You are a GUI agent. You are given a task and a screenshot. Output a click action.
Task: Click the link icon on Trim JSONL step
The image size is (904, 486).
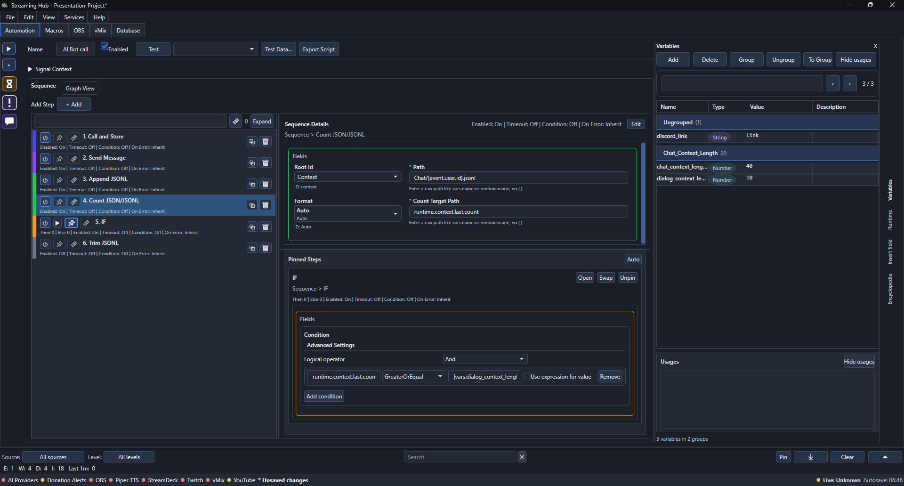[x=73, y=244]
